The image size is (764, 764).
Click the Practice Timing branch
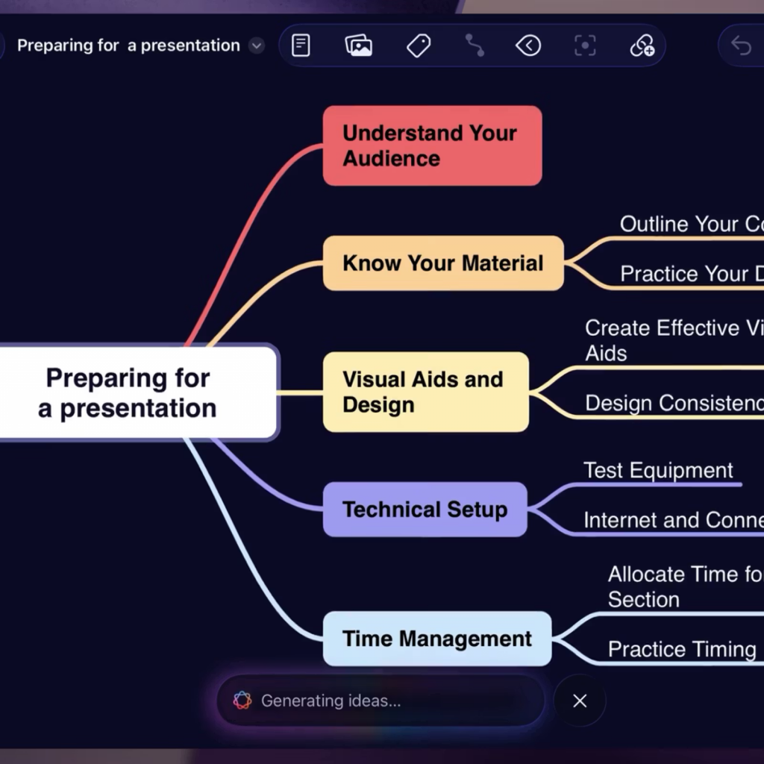click(683, 649)
